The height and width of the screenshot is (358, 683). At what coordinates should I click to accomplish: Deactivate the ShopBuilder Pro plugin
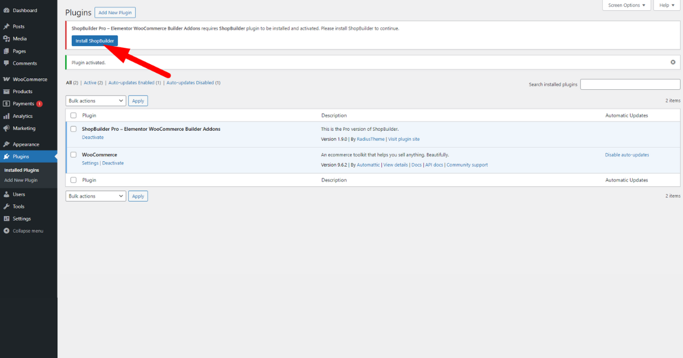click(93, 138)
